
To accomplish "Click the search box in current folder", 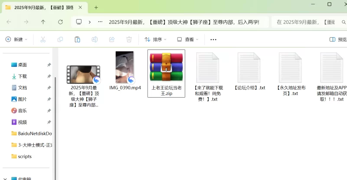I will 308,22.
